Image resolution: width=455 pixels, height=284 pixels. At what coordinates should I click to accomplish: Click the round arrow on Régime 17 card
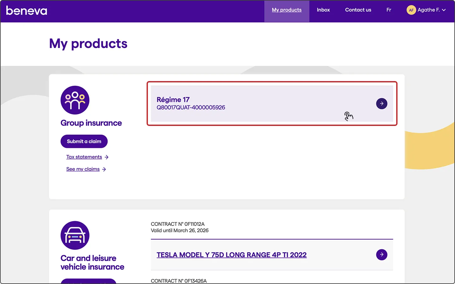[382, 104]
